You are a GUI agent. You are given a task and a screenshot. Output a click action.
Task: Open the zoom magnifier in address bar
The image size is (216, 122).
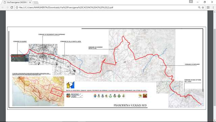coord(199,7)
